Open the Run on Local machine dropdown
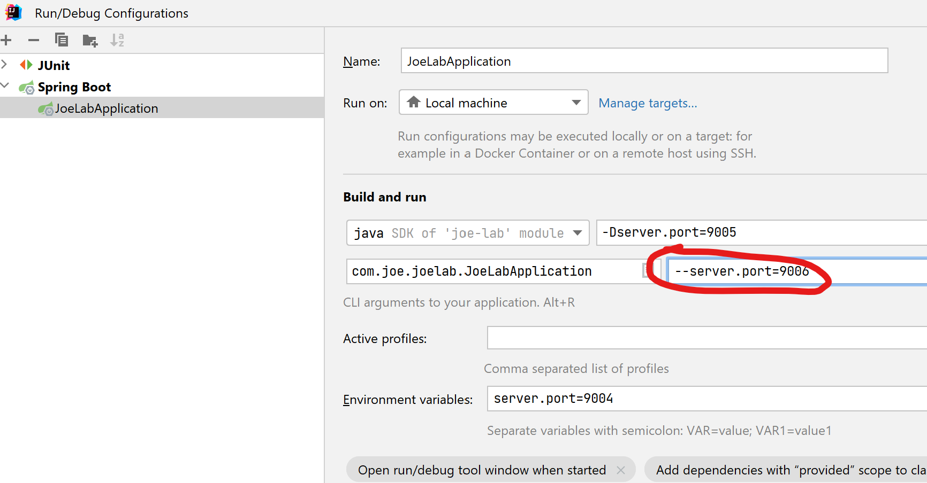 point(493,103)
